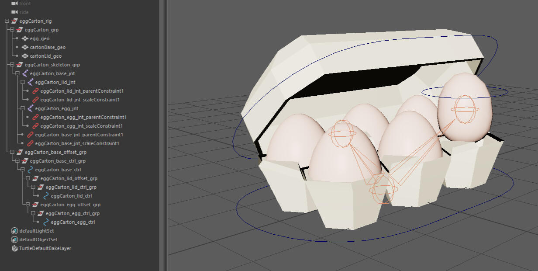Select the eggCarton_base_ctrl_grp text row
This screenshot has width=538, height=271.
coord(58,161)
